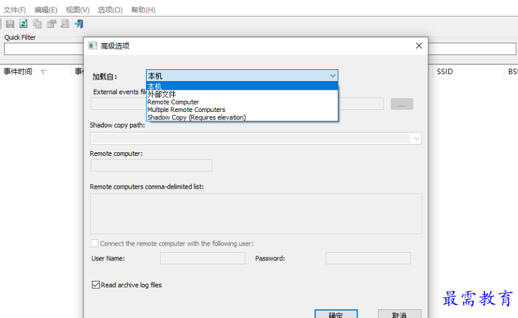Open the 帮助(H) menu
Viewport: 518px width, 318px height.
pos(143,10)
